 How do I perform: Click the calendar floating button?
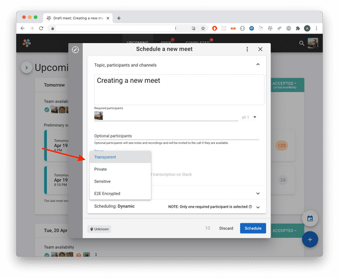[x=310, y=218]
